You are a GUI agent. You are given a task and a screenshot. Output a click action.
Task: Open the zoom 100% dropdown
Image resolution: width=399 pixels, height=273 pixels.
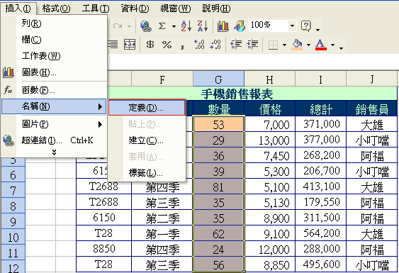(293, 26)
